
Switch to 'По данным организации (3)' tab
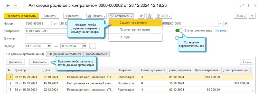point(25,54)
